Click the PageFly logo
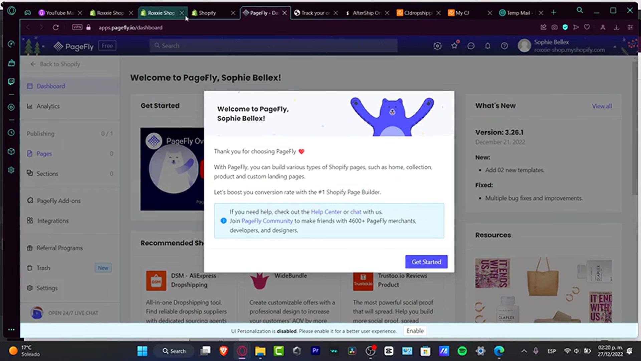This screenshot has width=641, height=361. click(x=74, y=46)
